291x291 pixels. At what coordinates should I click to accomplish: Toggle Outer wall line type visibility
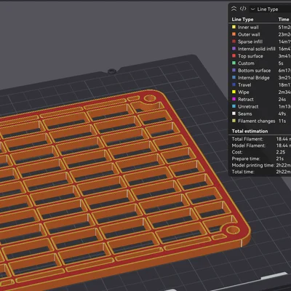(260, 34)
